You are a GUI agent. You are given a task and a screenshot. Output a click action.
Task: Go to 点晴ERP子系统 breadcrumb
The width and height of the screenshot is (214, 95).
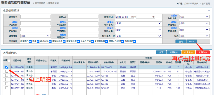pos(191,4)
